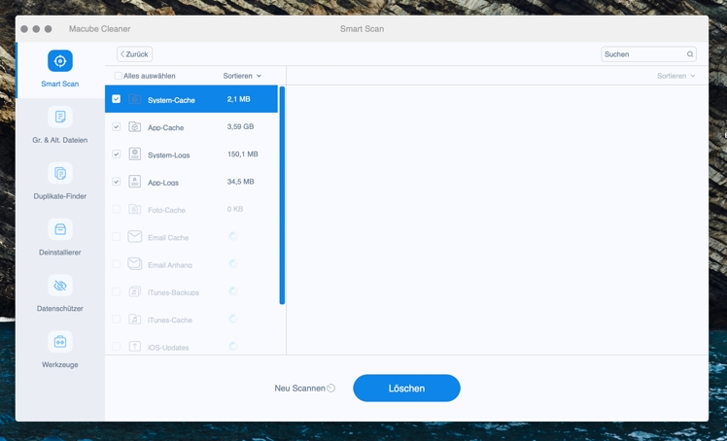Expand the right panel Sortieren dropdown
Image resolution: width=727 pixels, height=441 pixels.
tap(675, 76)
